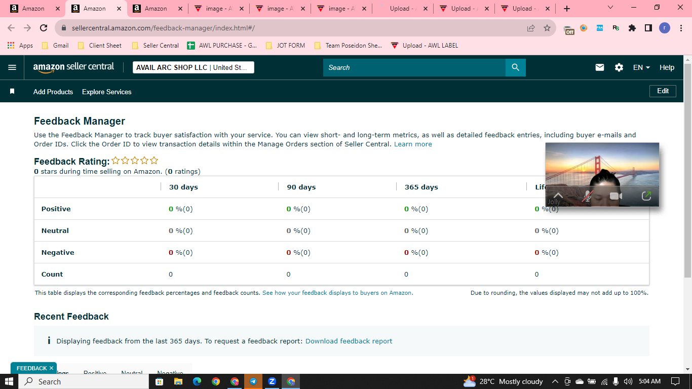Screen dimensions: 692x389
Task: Open the Client Sheet bookmark folder
Action: click(x=99, y=46)
